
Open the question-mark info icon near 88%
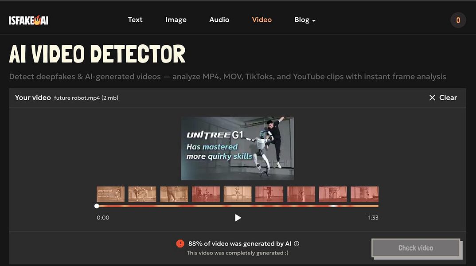pos(296,243)
